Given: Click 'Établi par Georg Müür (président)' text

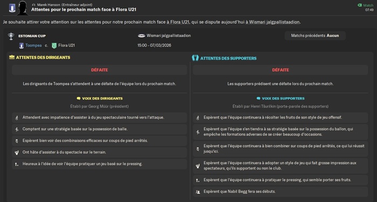Looking at the screenshot, I should 99,106.
